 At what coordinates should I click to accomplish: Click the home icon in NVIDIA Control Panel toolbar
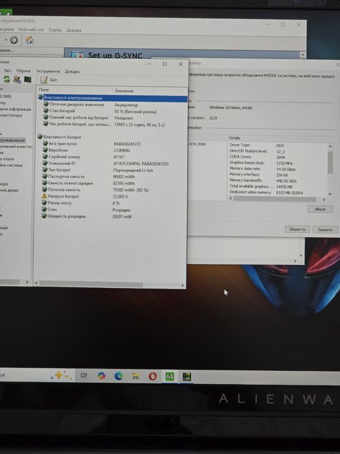pos(29,40)
